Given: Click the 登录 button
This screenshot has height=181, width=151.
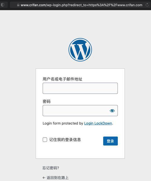Looking at the screenshot, I should 110,141.
